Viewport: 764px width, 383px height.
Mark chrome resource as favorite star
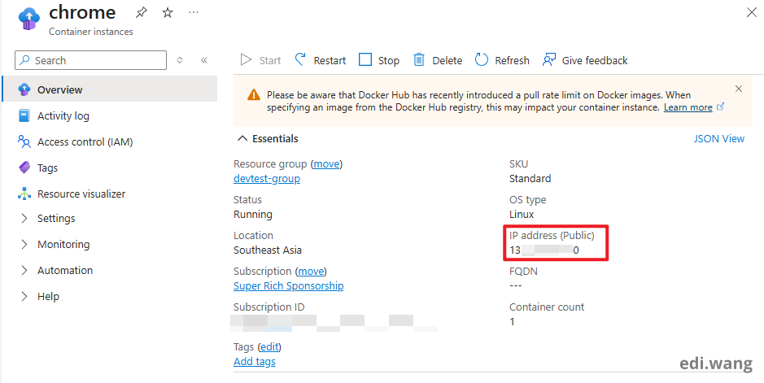[167, 12]
